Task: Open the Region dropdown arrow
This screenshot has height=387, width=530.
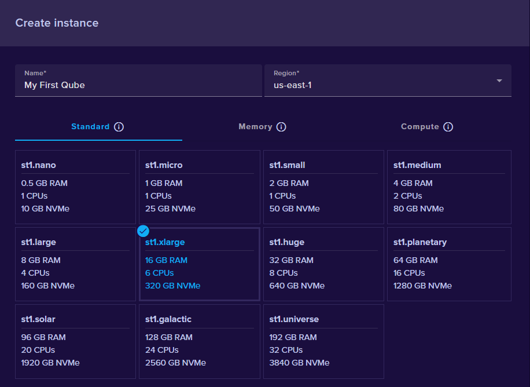Action: (499, 81)
